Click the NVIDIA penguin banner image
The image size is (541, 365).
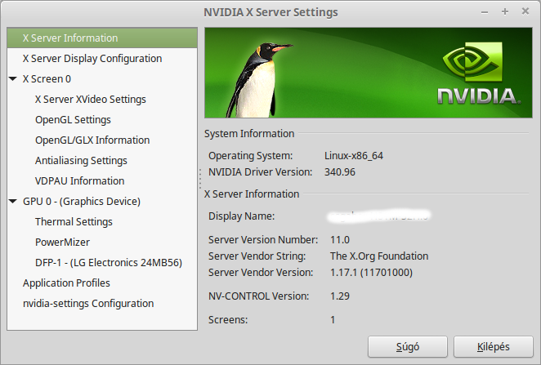click(368, 73)
